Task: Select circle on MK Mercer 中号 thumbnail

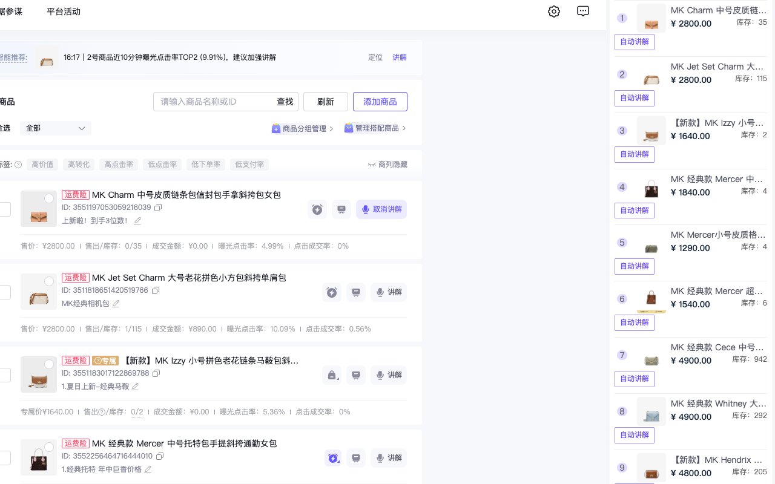Action: (49, 447)
